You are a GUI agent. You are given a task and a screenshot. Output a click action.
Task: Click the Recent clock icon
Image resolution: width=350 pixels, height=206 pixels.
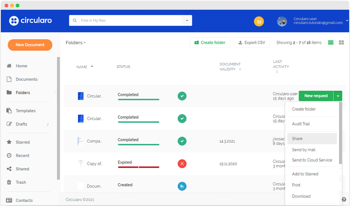9,155
